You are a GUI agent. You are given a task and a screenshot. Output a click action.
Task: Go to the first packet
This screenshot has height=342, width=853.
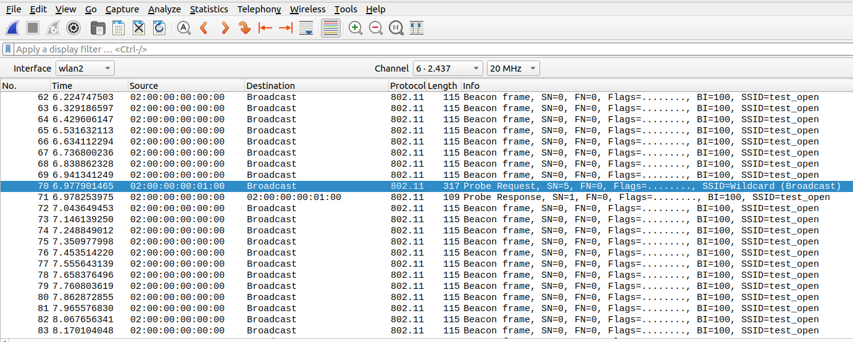coord(265,28)
